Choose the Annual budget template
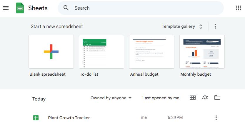The width and height of the screenshot is (245, 130). pyautogui.click(x=152, y=52)
